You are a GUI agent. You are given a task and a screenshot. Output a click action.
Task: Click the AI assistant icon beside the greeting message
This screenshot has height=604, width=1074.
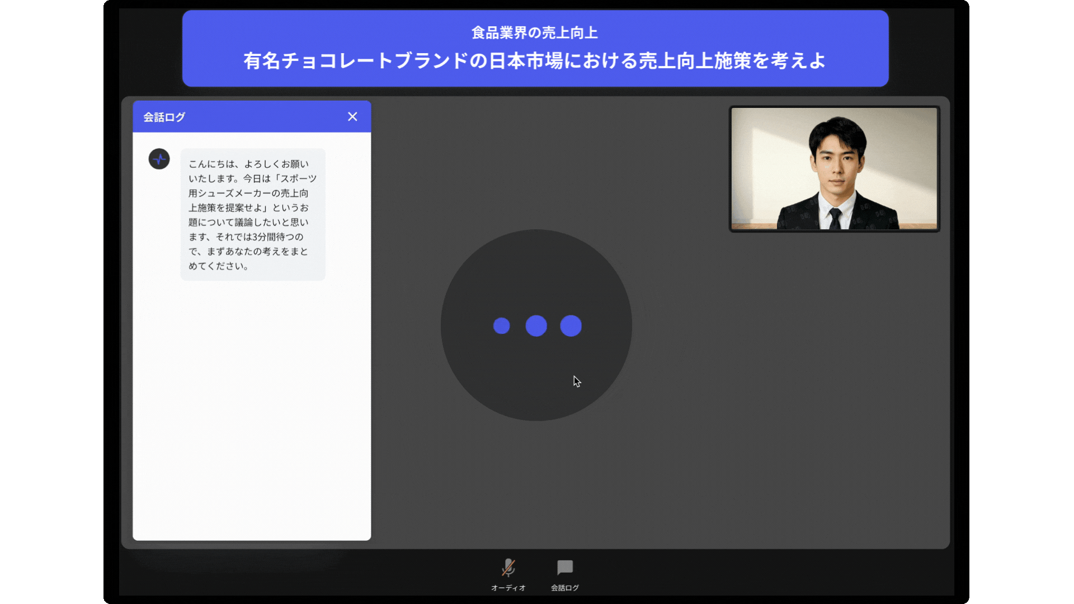pos(159,159)
